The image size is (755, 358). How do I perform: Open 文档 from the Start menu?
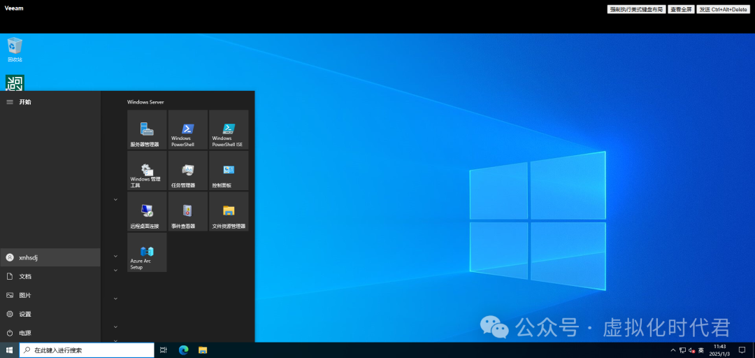(x=50, y=277)
